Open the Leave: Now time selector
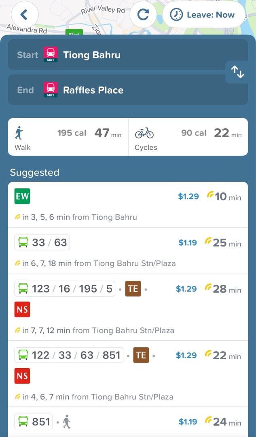256x437 pixels. coord(204,15)
